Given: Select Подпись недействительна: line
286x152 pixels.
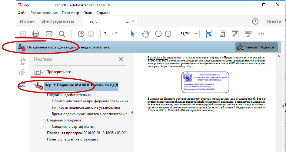Looking at the screenshot, I should (69, 95).
